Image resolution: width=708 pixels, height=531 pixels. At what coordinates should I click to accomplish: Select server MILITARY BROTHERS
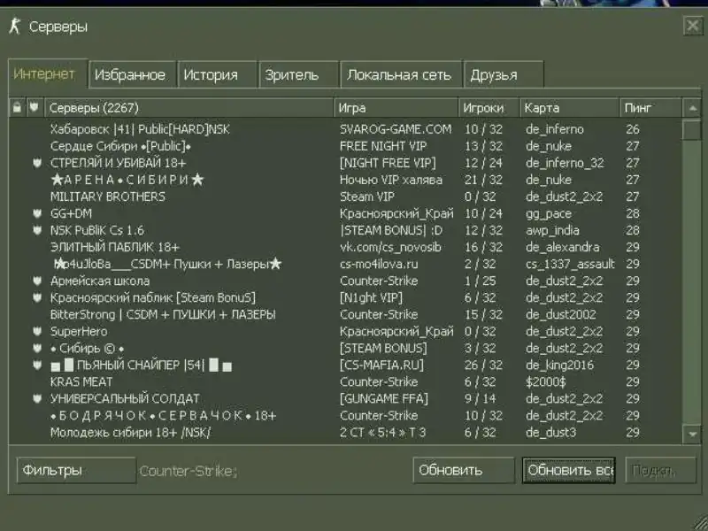coord(346,196)
